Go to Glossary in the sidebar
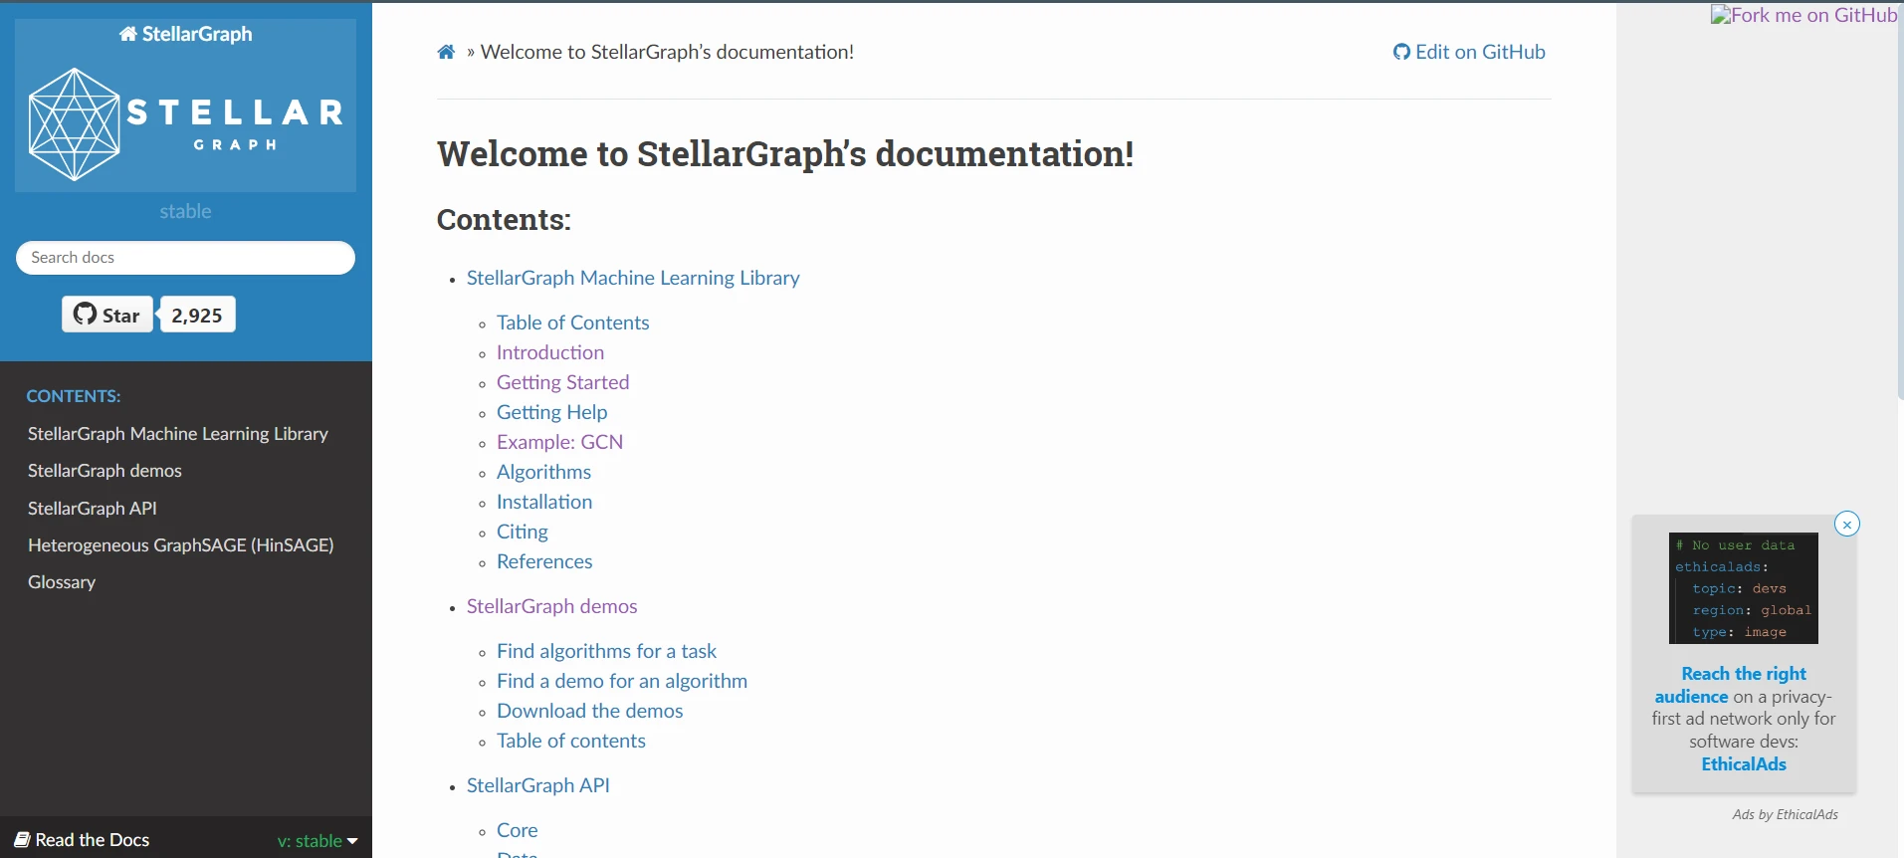 pyautogui.click(x=62, y=582)
